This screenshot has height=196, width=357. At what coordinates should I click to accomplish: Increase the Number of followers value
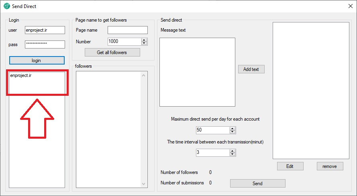pos(145,40)
